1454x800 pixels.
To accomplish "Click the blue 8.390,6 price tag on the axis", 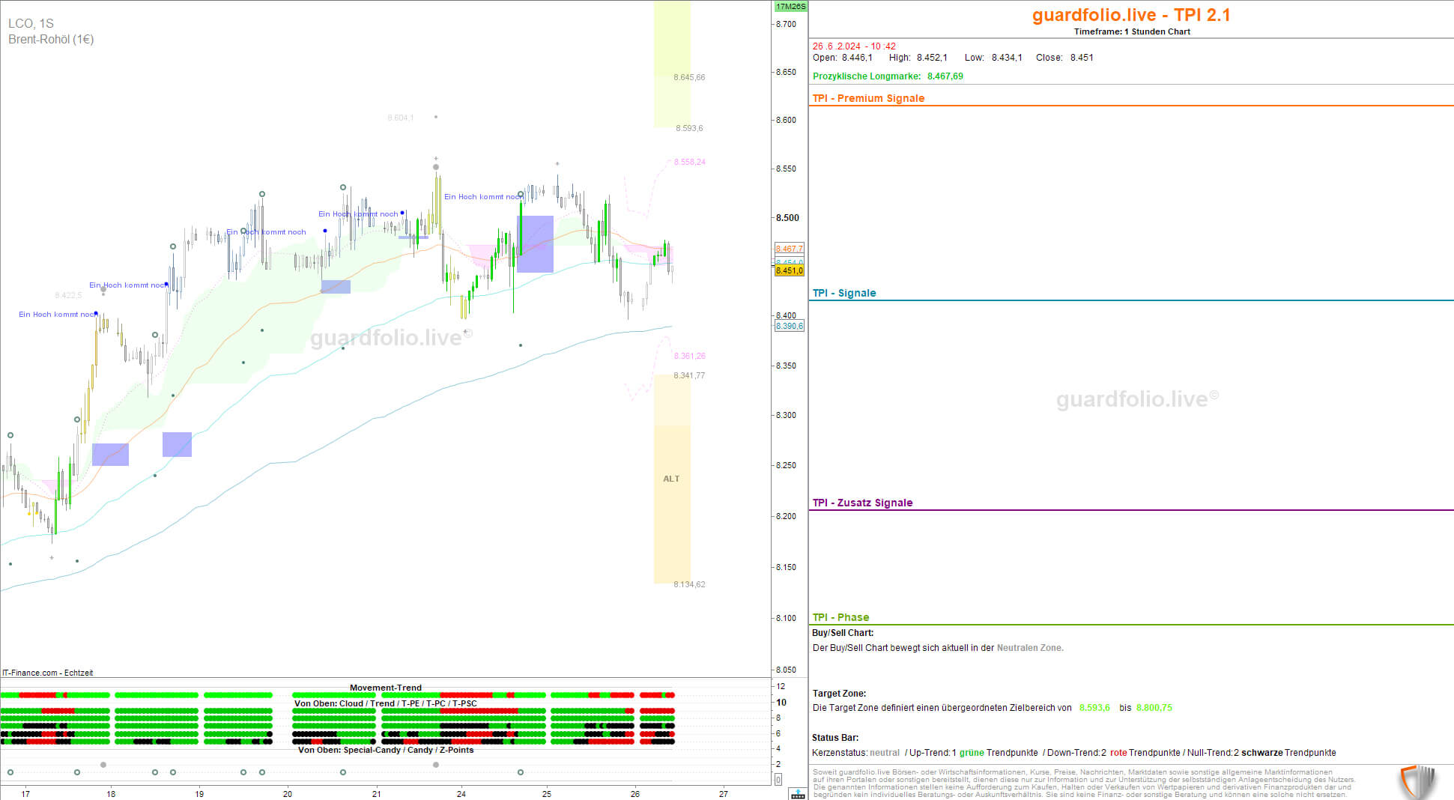I will click(790, 326).
